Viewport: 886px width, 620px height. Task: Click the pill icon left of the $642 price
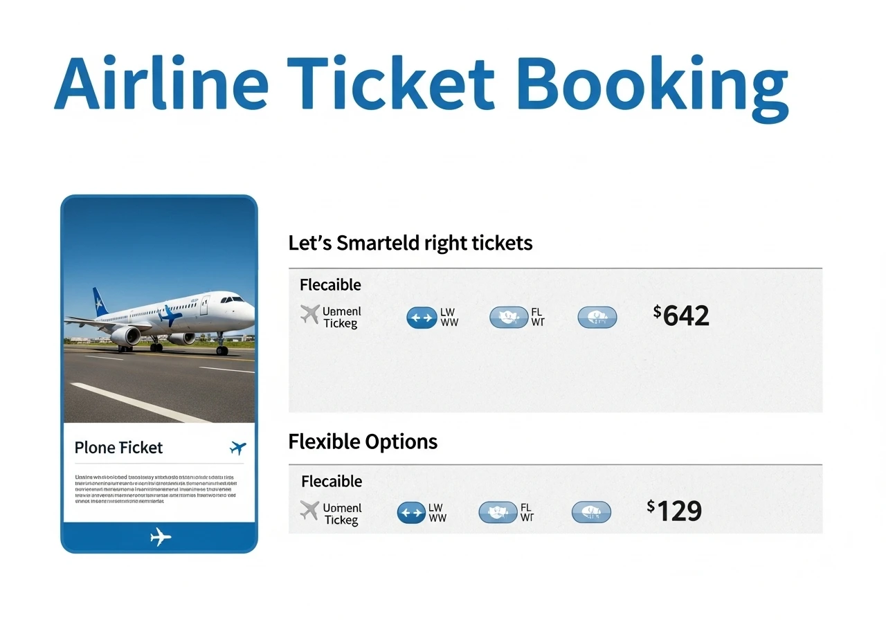click(597, 318)
